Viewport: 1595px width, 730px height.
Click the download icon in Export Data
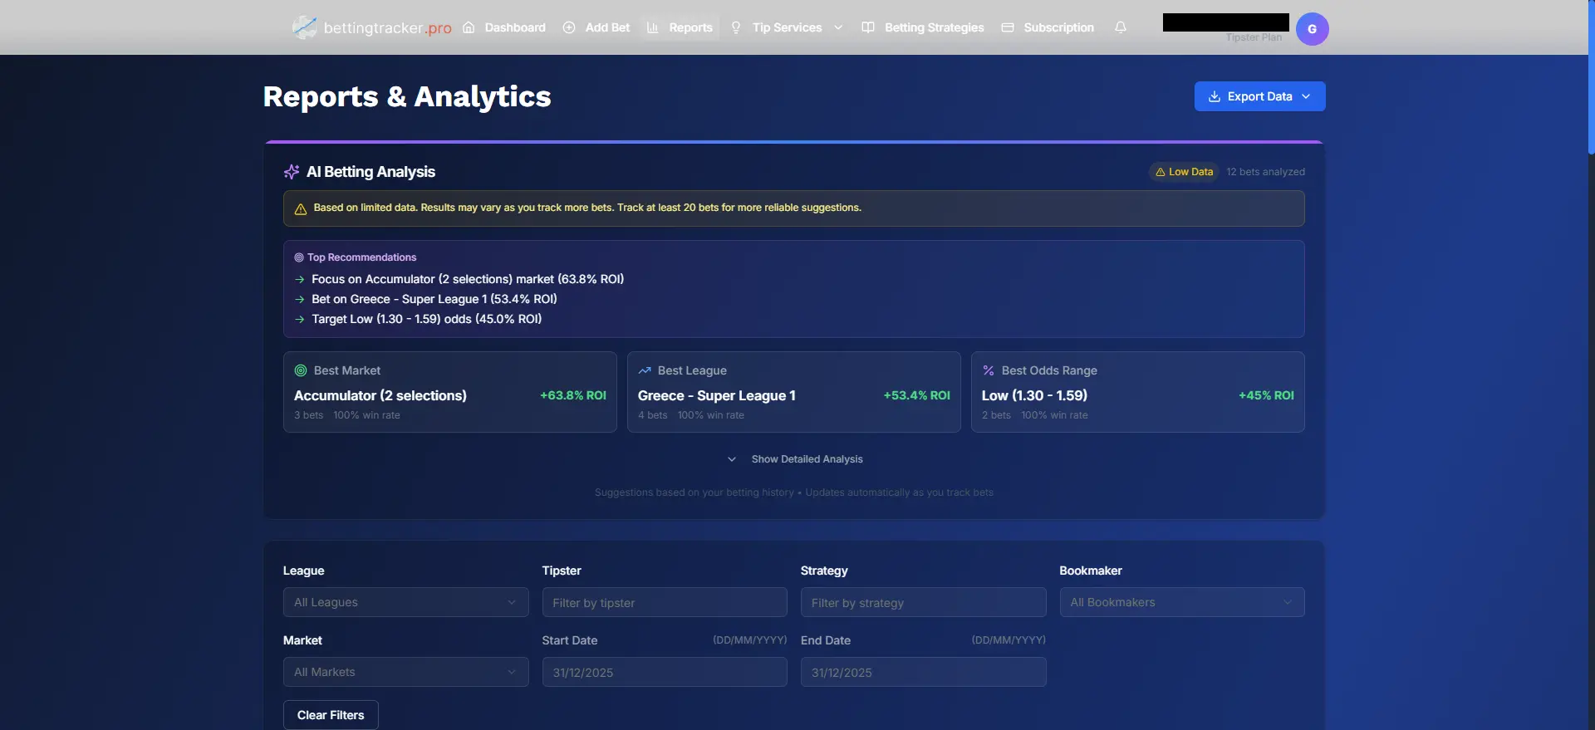click(1215, 96)
